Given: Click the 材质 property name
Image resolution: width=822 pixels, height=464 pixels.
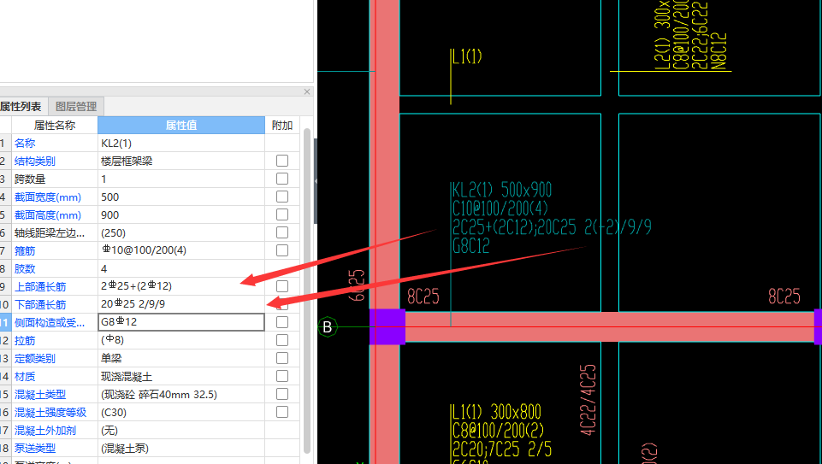Looking at the screenshot, I should (x=25, y=377).
